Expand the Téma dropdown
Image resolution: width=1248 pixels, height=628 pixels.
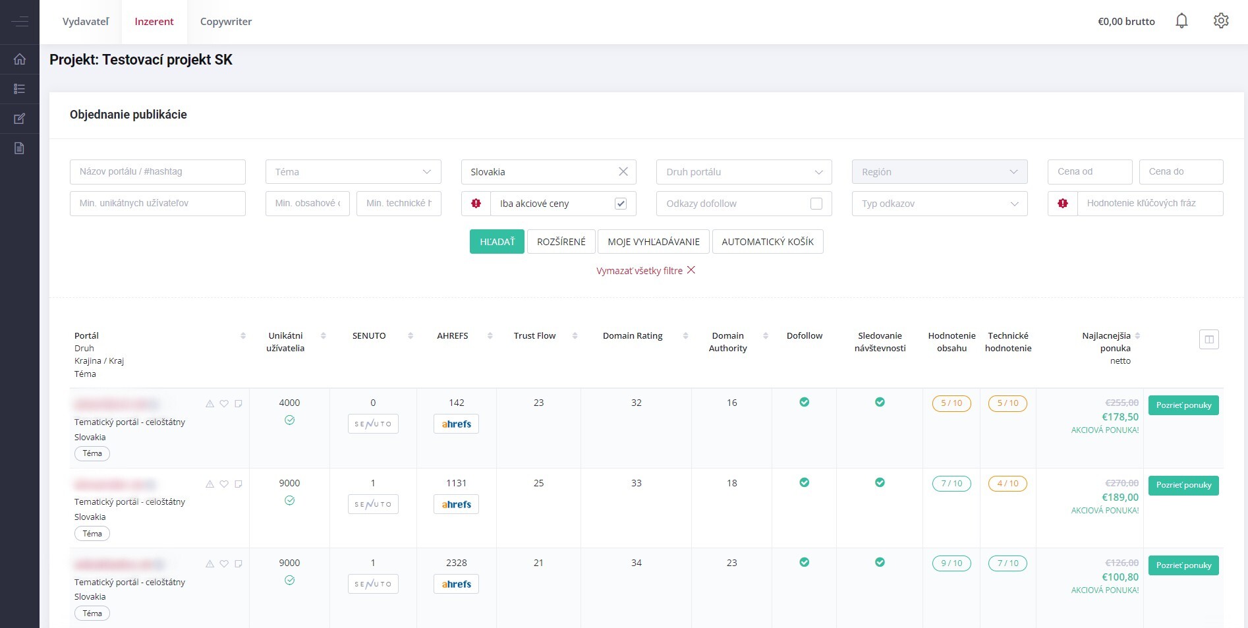(x=353, y=172)
